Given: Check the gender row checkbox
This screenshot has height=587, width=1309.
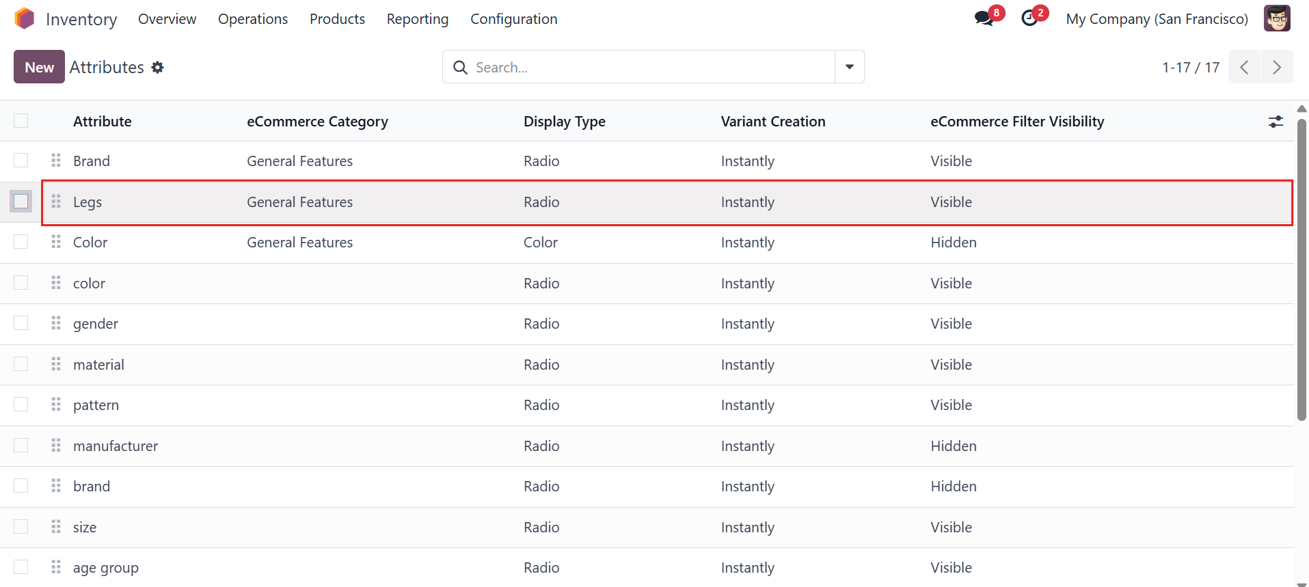Looking at the screenshot, I should tap(21, 323).
